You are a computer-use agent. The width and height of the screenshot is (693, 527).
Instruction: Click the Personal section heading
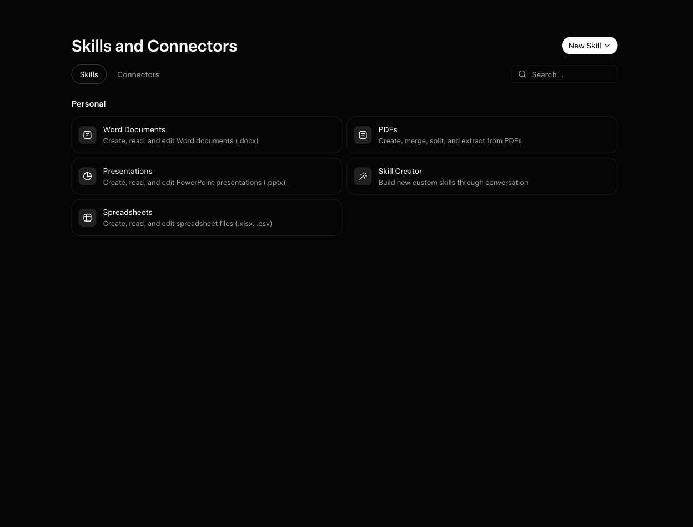click(89, 104)
